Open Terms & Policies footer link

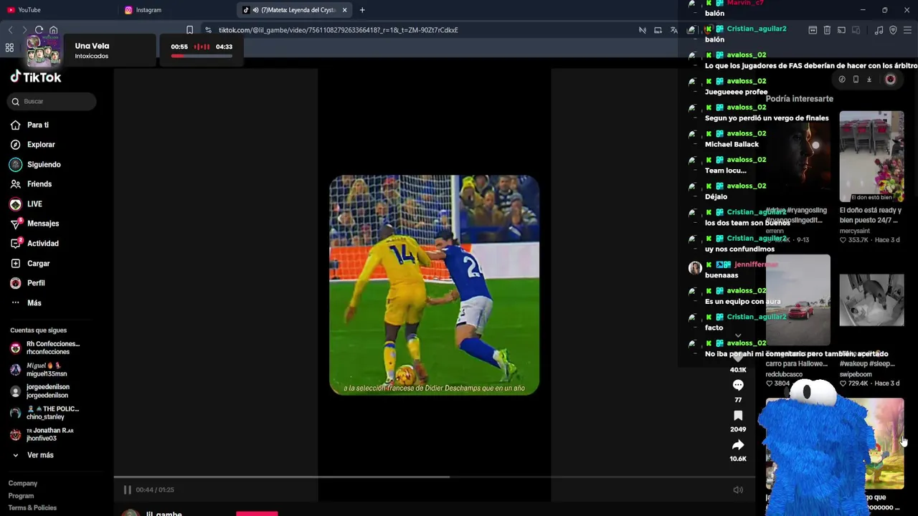(32, 508)
